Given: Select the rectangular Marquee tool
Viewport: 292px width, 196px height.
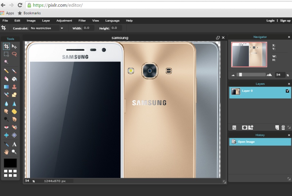Looking at the screenshot, I should (x=6, y=54).
